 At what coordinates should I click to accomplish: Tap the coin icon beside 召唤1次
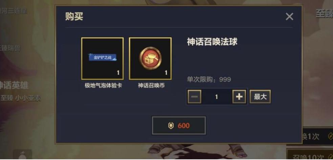(x=330, y=136)
